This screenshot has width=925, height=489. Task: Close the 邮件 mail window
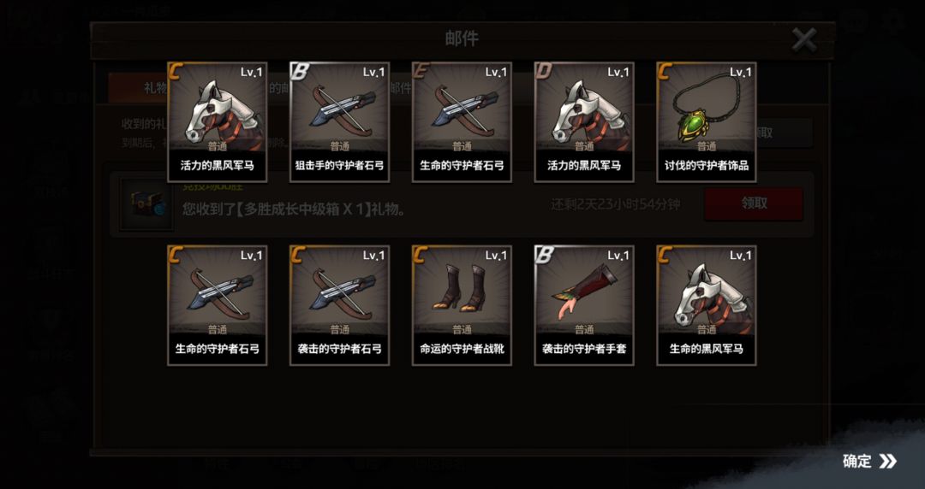(x=804, y=40)
